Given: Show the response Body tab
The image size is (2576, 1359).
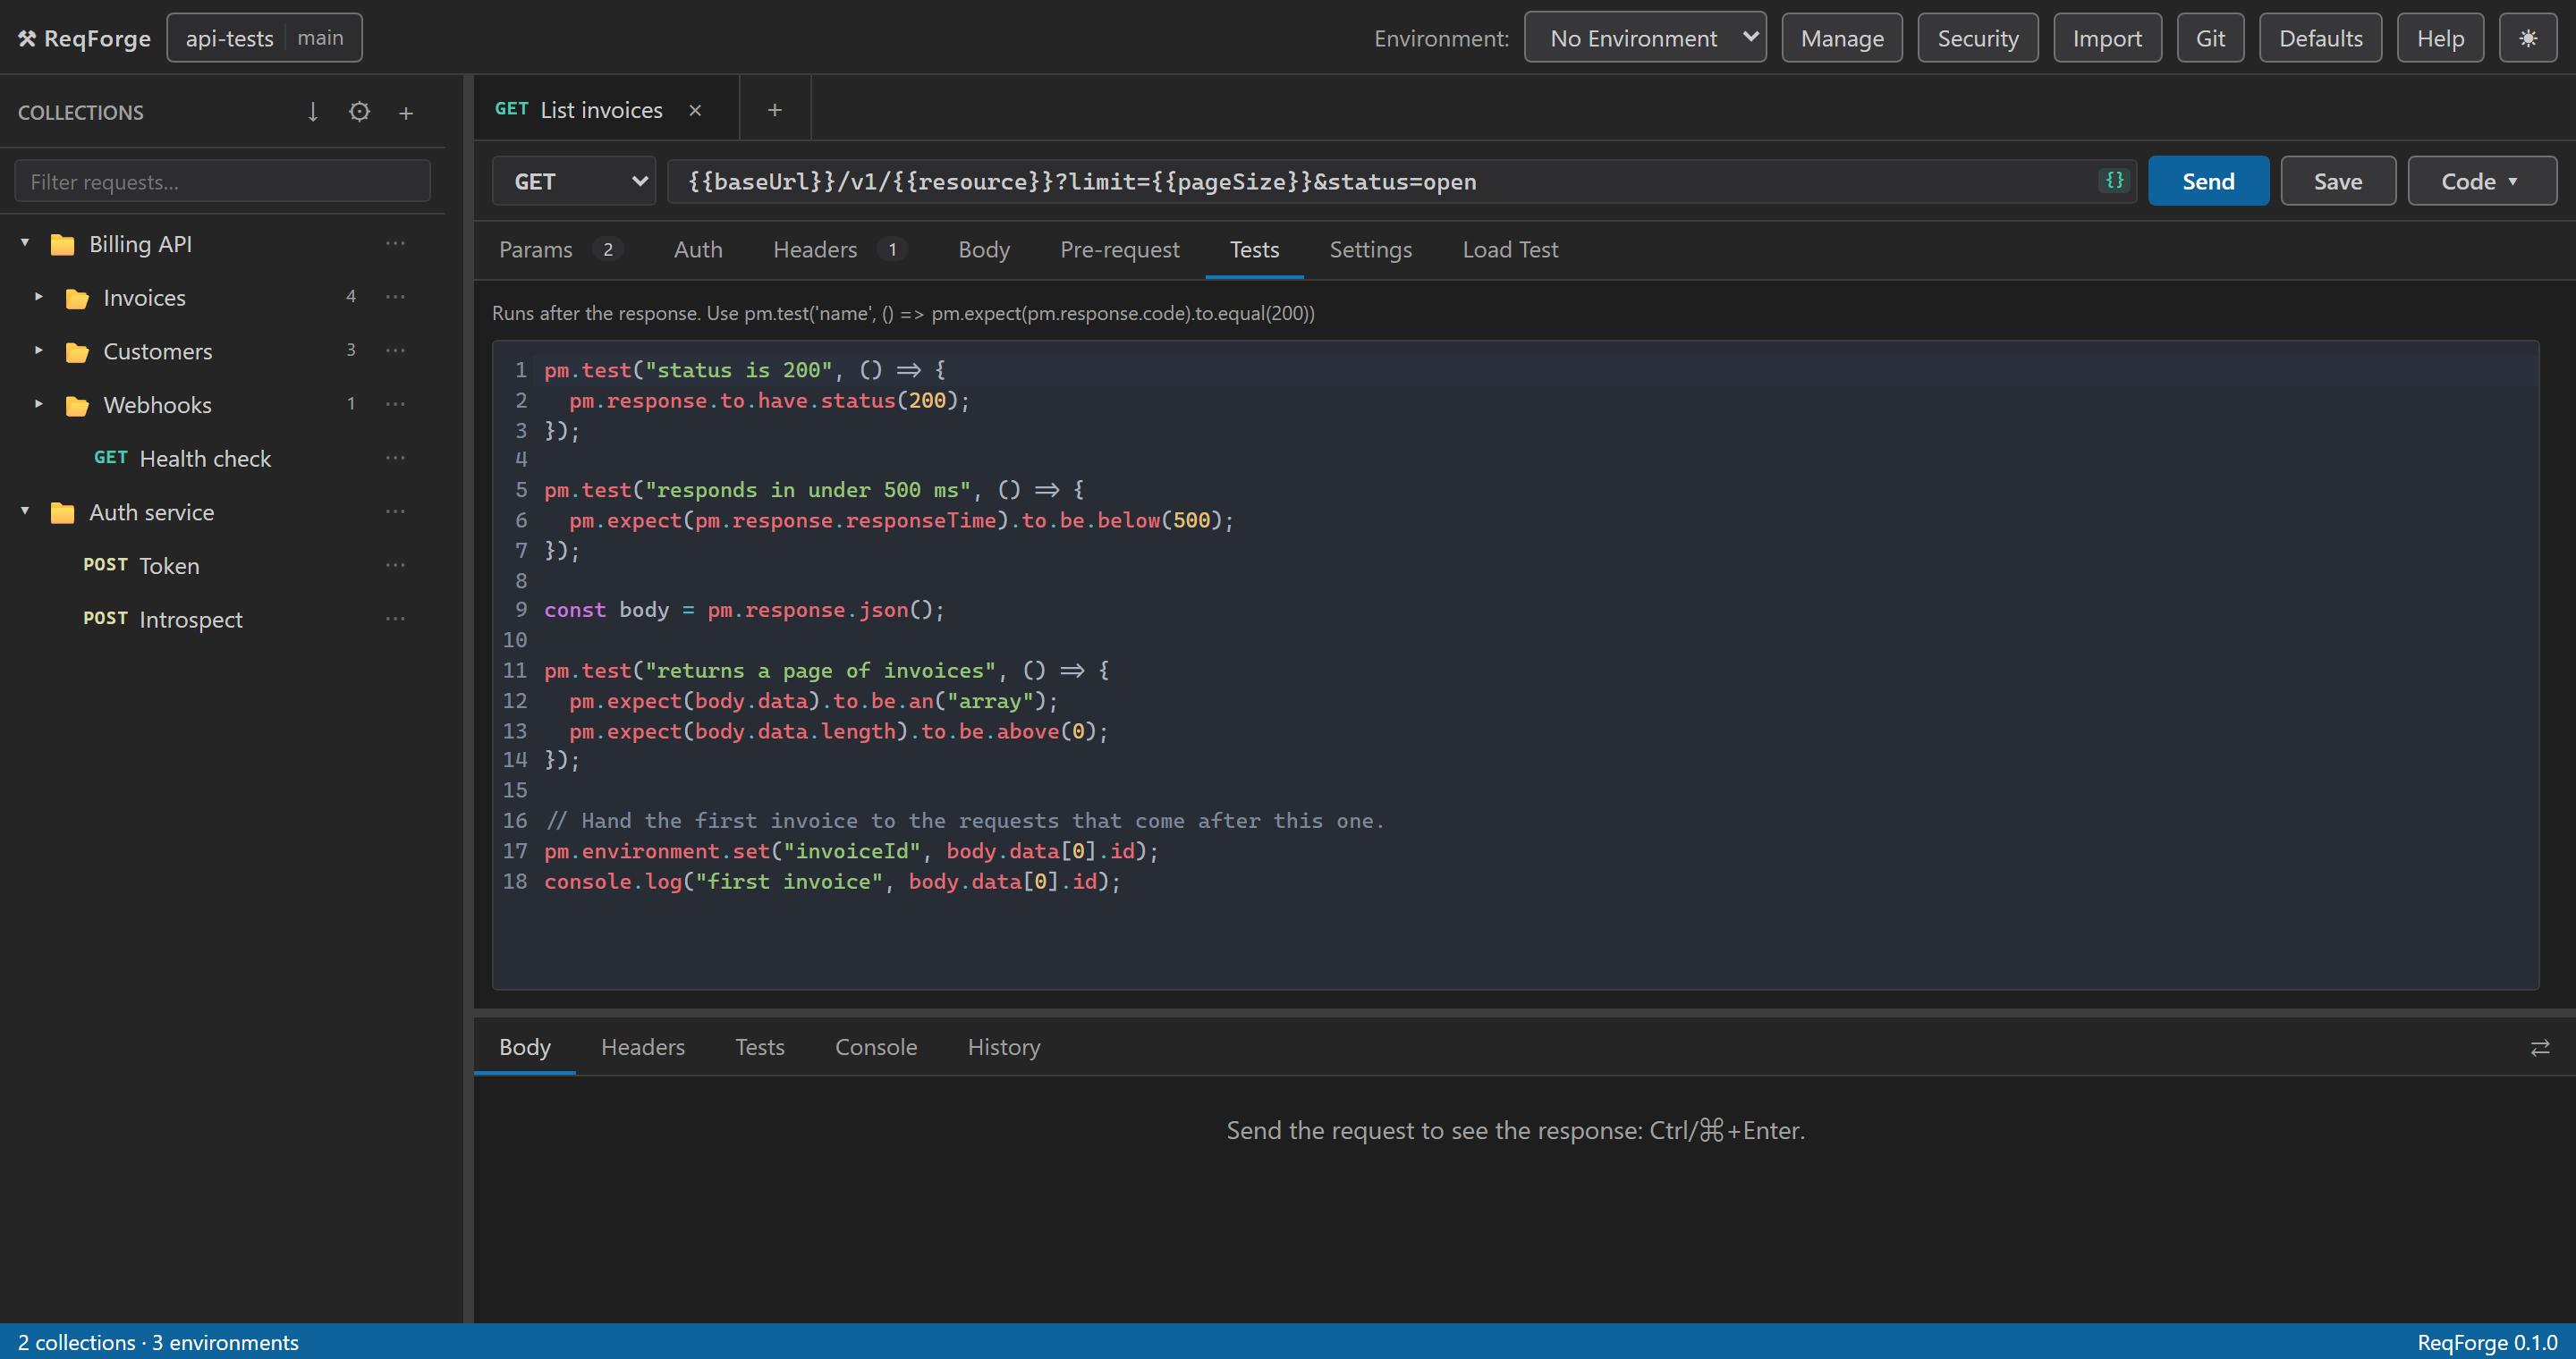Looking at the screenshot, I should tap(525, 1047).
